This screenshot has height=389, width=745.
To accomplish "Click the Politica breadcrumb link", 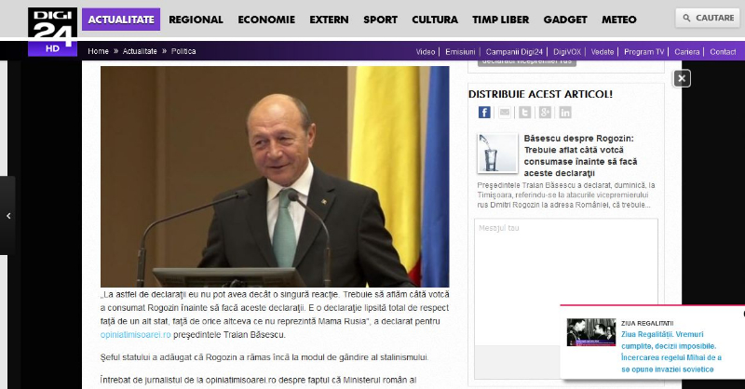I will point(183,51).
